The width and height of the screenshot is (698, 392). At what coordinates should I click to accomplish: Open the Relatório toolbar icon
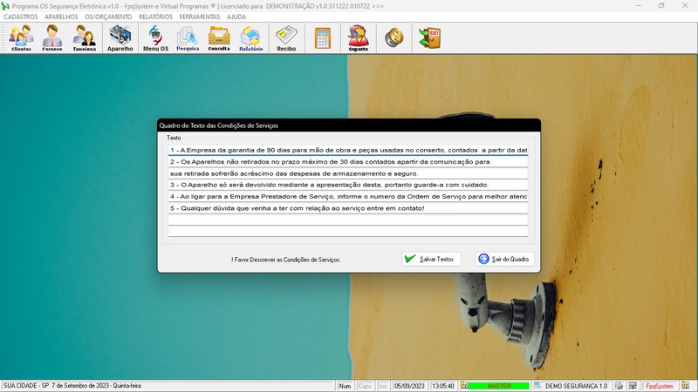click(250, 38)
